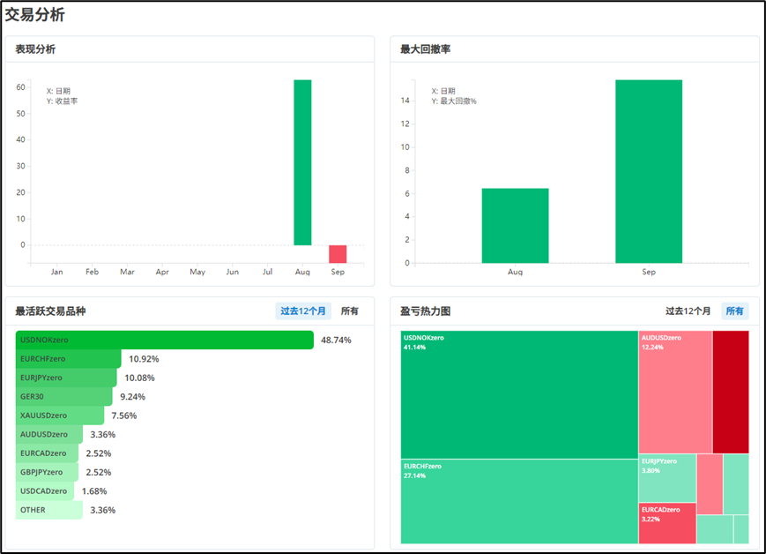Select the EURJPYzero bar in active symbols list
The width and height of the screenshot is (766, 554).
(65, 378)
